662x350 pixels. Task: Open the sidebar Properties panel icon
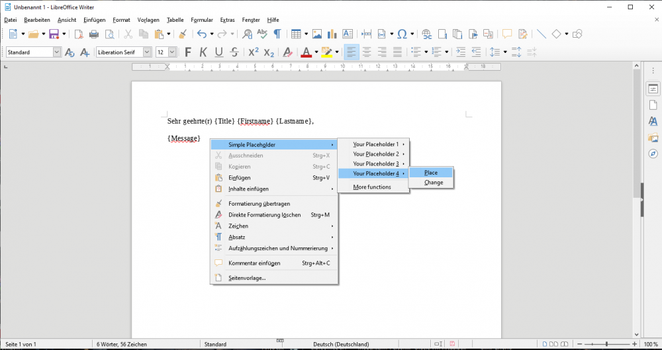(653, 89)
